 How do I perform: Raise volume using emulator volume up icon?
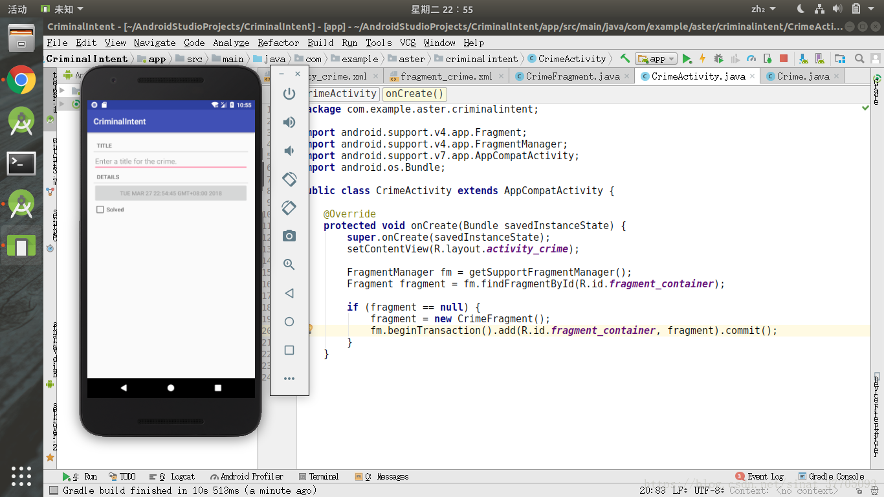click(x=289, y=122)
